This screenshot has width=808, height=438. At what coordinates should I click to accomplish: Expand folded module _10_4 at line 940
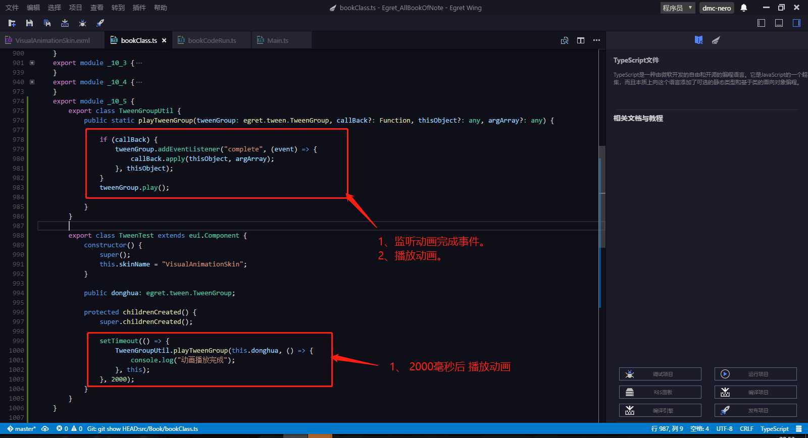[x=32, y=82]
